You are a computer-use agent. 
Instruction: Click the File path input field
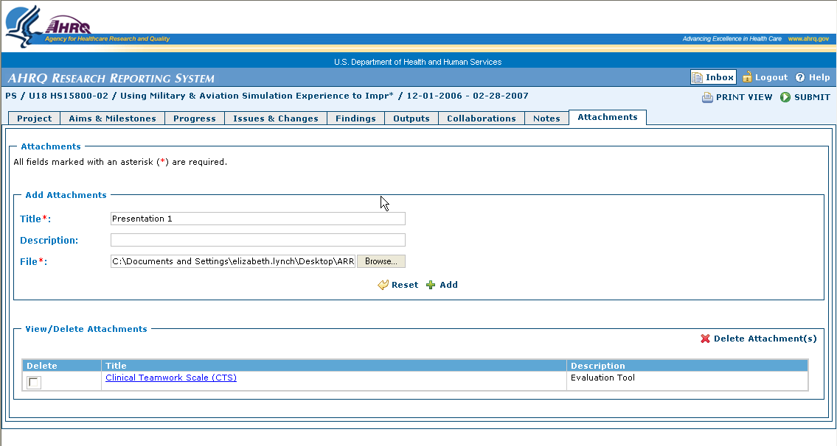(x=233, y=261)
